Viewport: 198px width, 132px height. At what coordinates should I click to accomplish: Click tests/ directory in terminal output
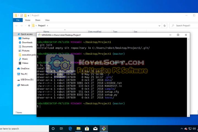pos(109,98)
